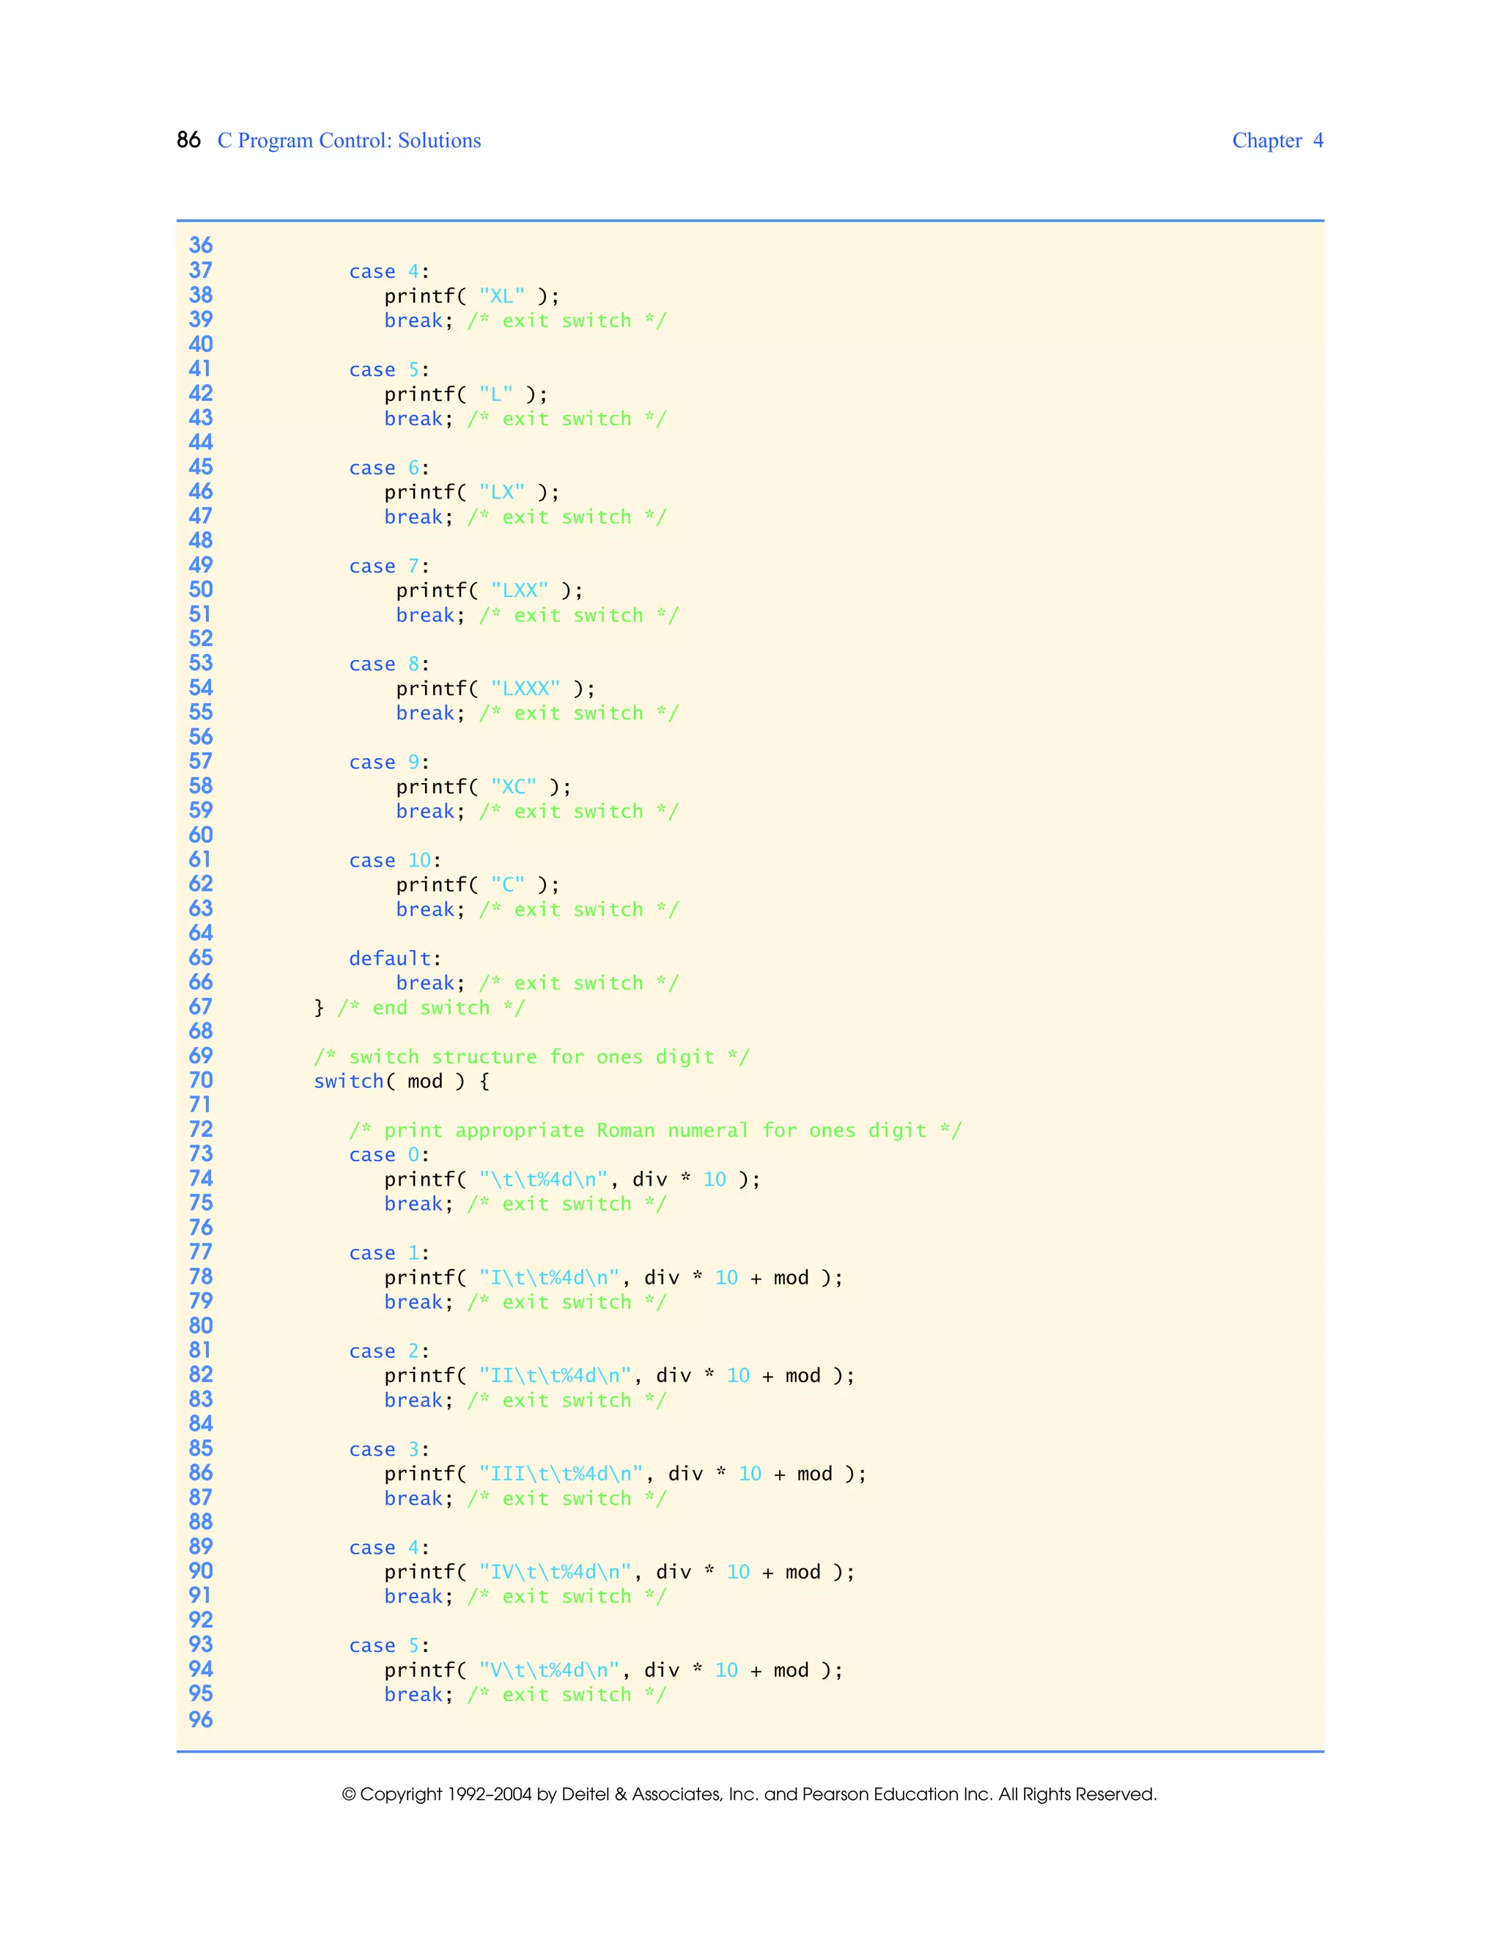
Task: Click the Deitel copyright notice footer
Action: coord(750,1794)
